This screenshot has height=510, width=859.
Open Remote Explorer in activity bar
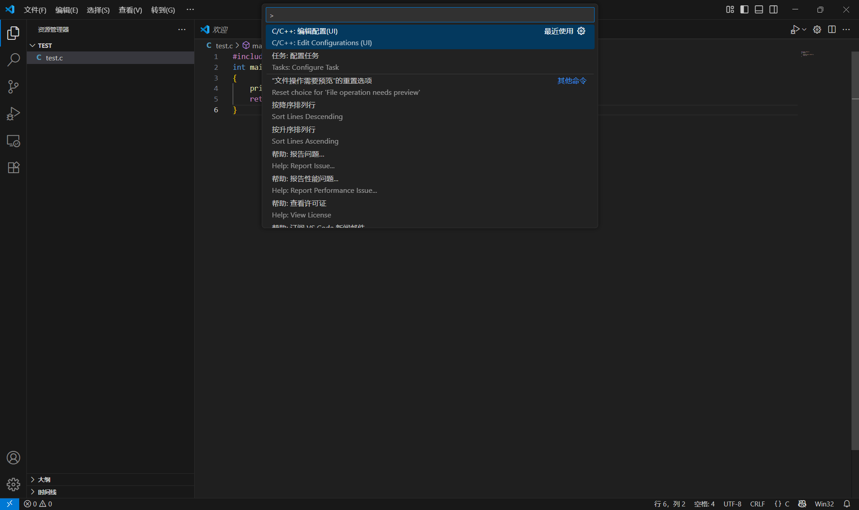[13, 141]
